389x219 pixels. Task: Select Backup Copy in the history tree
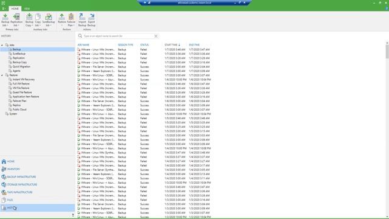coord(19,62)
